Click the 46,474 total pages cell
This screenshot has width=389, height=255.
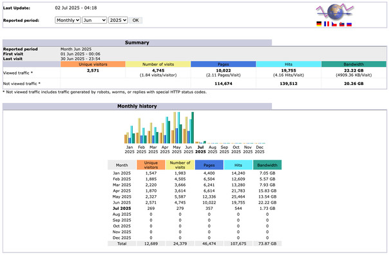209,244
